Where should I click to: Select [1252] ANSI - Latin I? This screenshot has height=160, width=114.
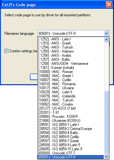point(71,39)
